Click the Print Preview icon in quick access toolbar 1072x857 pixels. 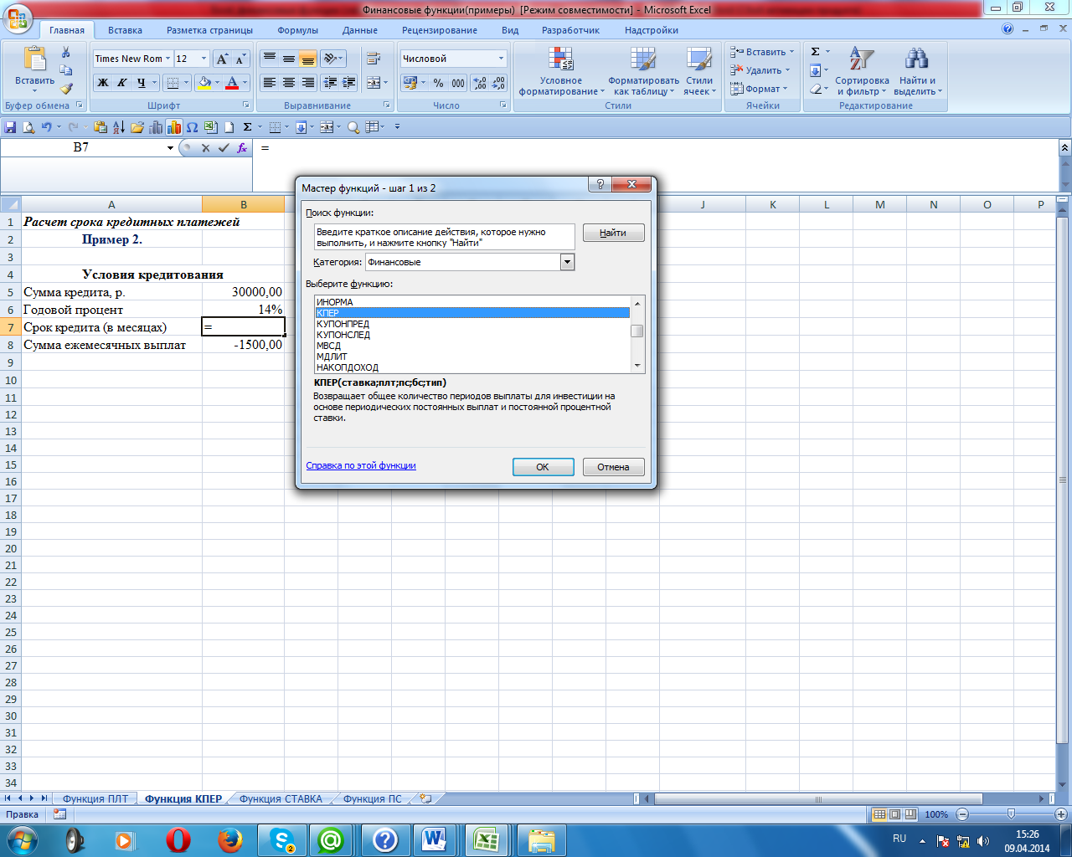click(x=28, y=127)
